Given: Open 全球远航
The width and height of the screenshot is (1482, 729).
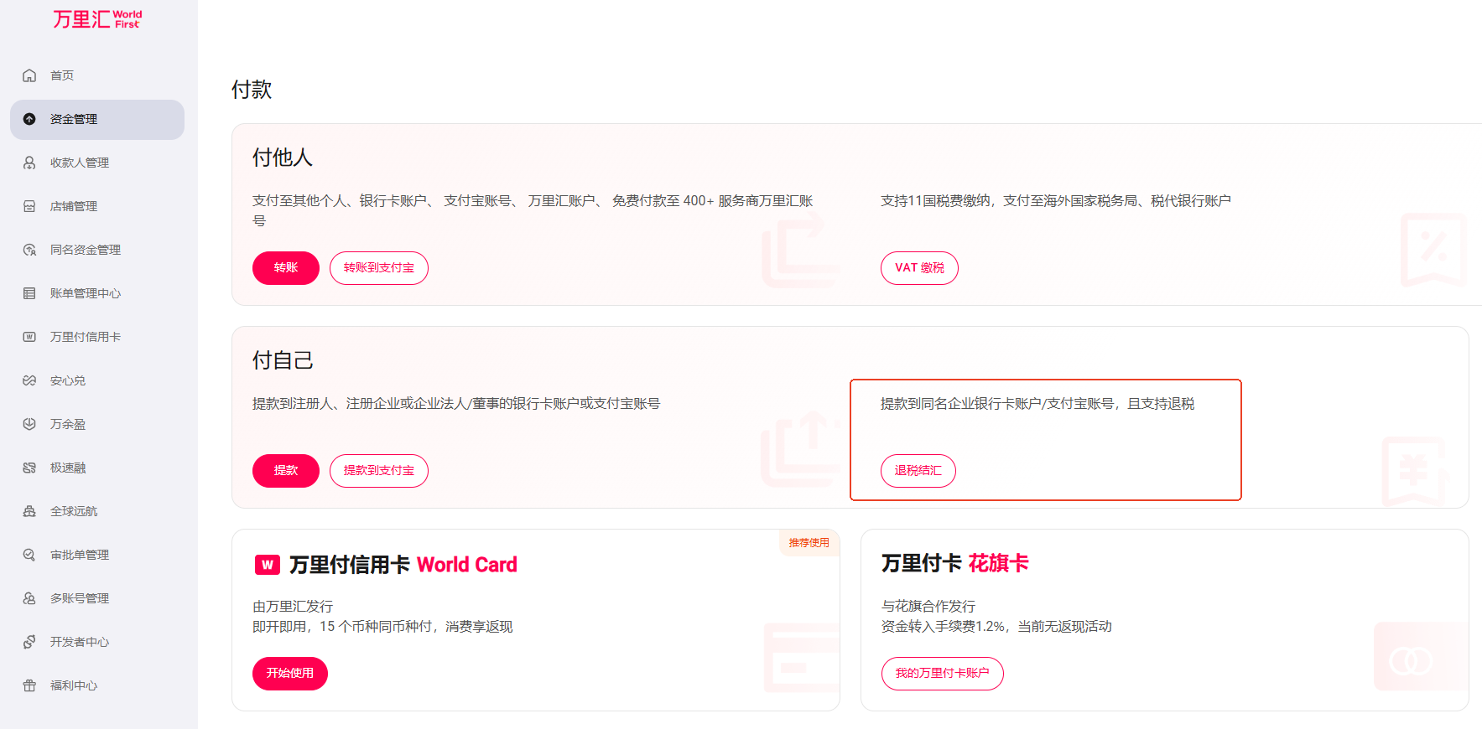Looking at the screenshot, I should (97, 511).
